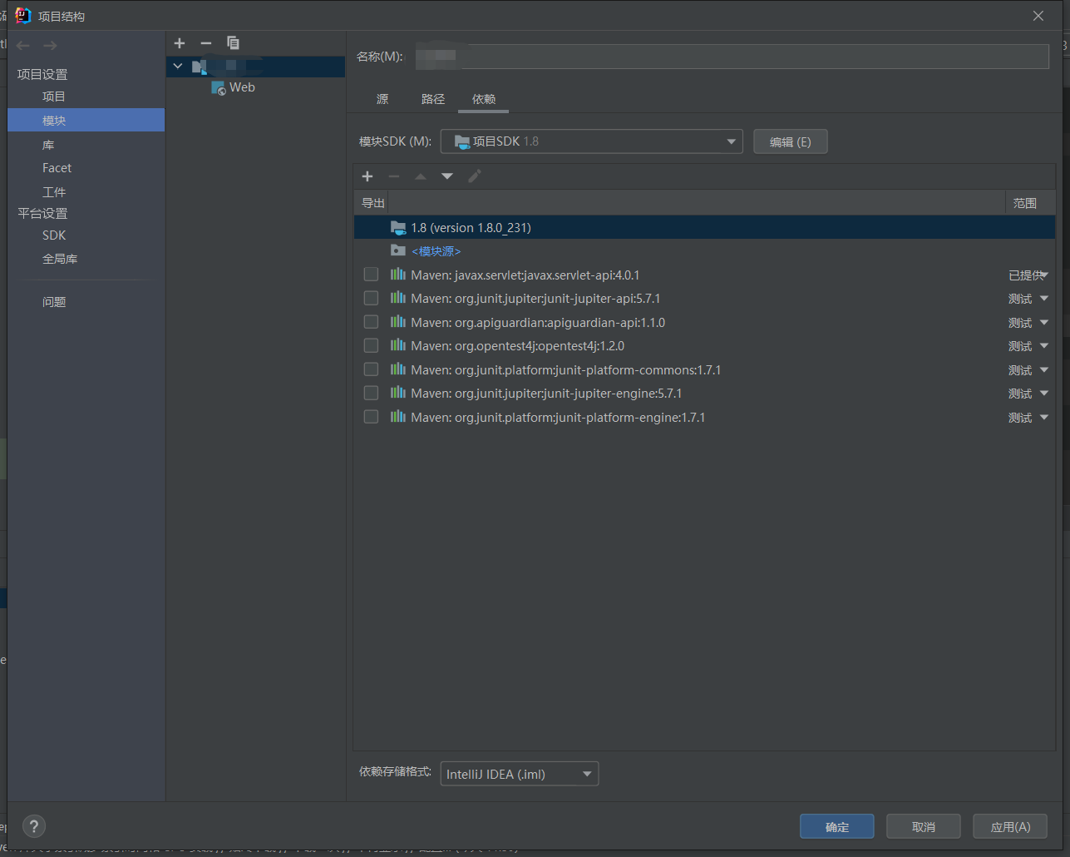Switch to the 路径 tab
1070x857 pixels.
pyautogui.click(x=433, y=99)
